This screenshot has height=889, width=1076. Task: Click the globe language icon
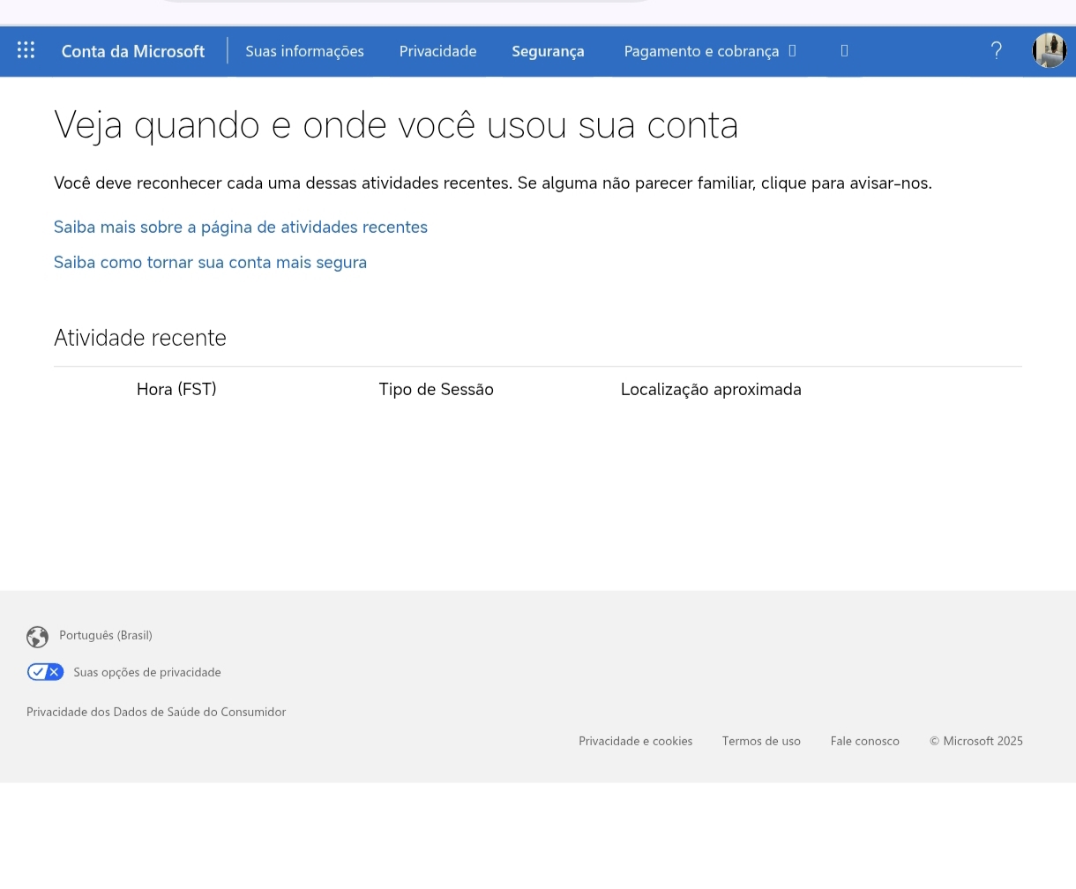[37, 637]
